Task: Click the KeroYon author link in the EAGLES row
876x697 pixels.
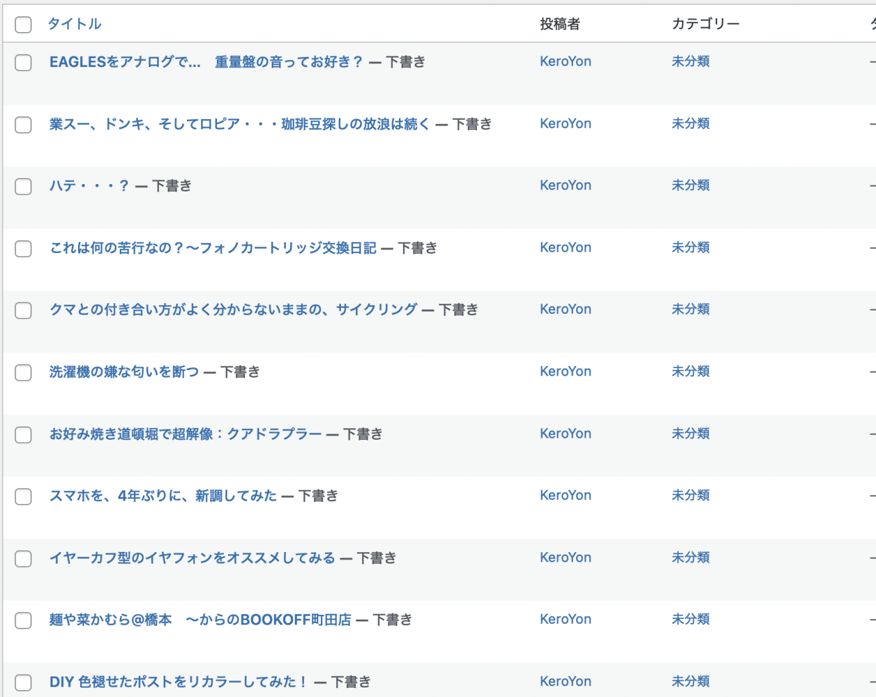Action: [x=565, y=62]
